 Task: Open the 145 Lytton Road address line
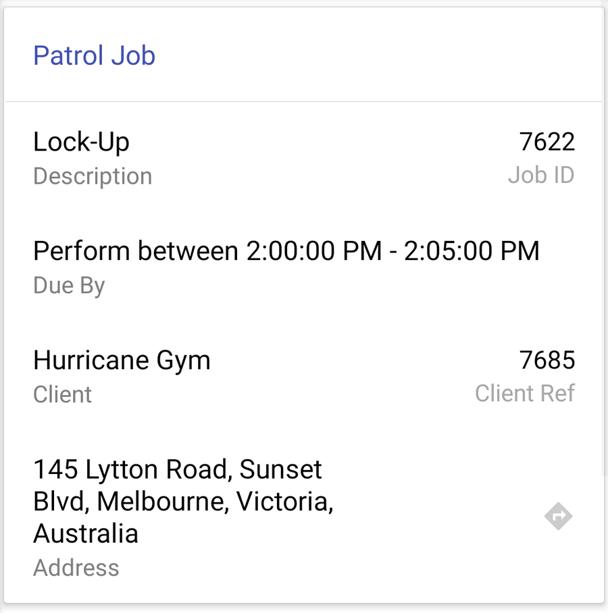[x=178, y=469]
